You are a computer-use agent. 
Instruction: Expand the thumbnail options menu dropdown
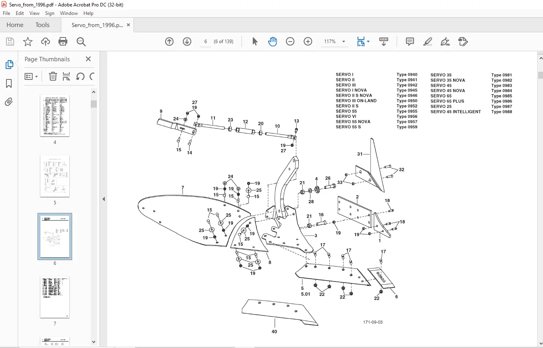(x=31, y=76)
